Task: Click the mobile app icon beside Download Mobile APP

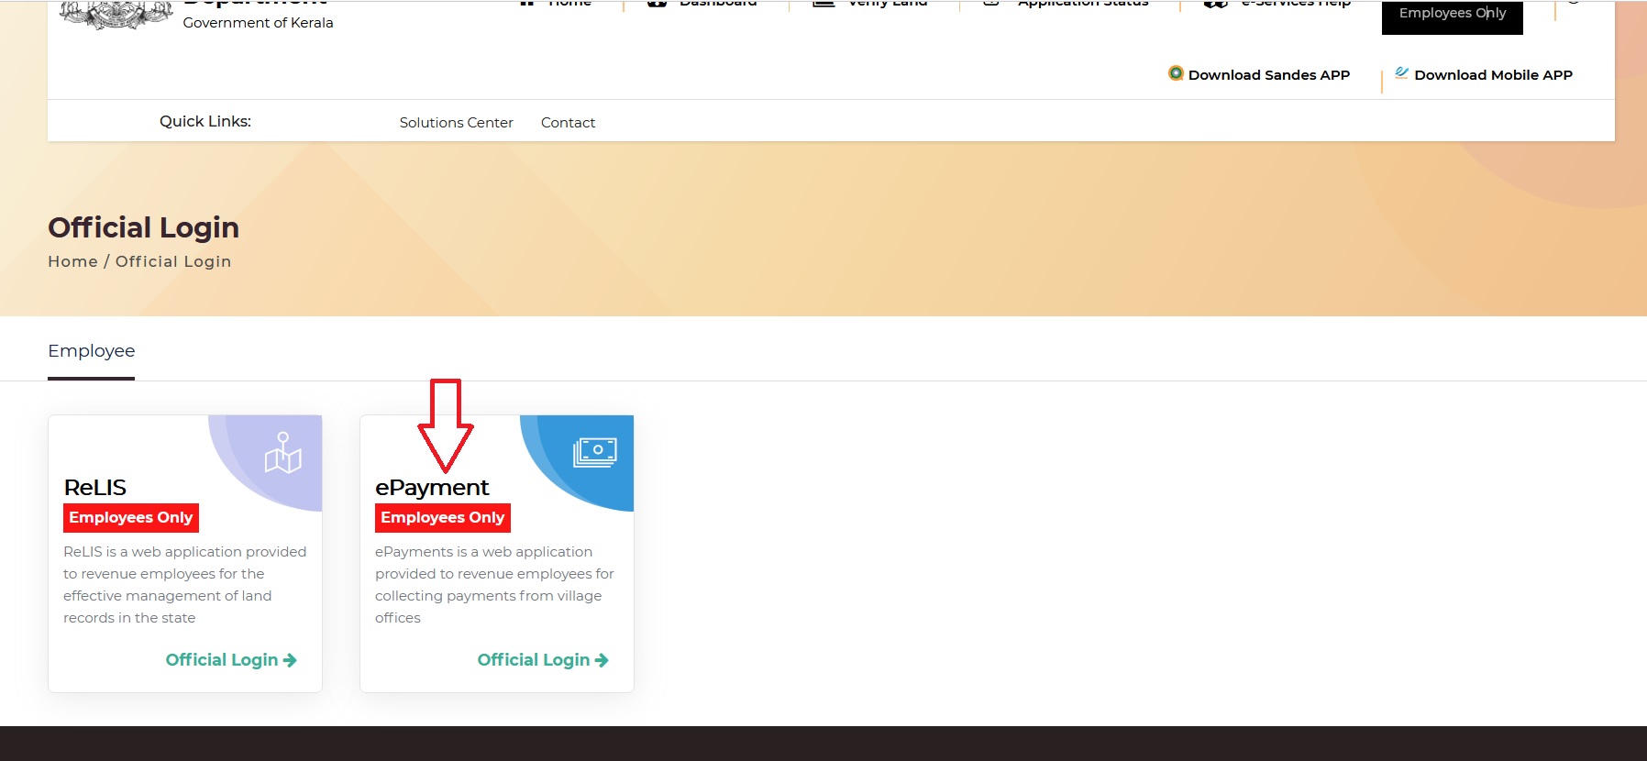Action: pyautogui.click(x=1401, y=73)
